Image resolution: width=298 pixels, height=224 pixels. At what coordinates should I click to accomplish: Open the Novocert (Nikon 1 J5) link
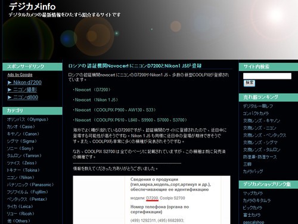pyautogui.click(x=97, y=100)
